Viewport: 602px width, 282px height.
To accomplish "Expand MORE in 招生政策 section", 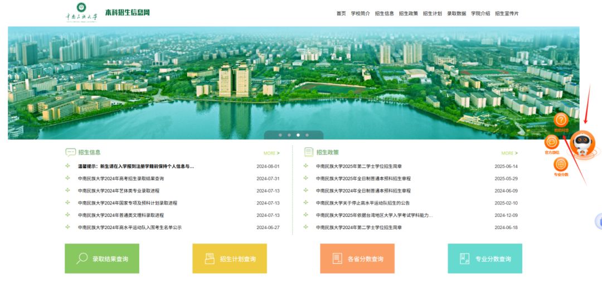I will 509,153.
